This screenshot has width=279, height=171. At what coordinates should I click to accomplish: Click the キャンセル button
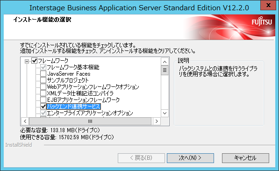[x=245, y=158]
